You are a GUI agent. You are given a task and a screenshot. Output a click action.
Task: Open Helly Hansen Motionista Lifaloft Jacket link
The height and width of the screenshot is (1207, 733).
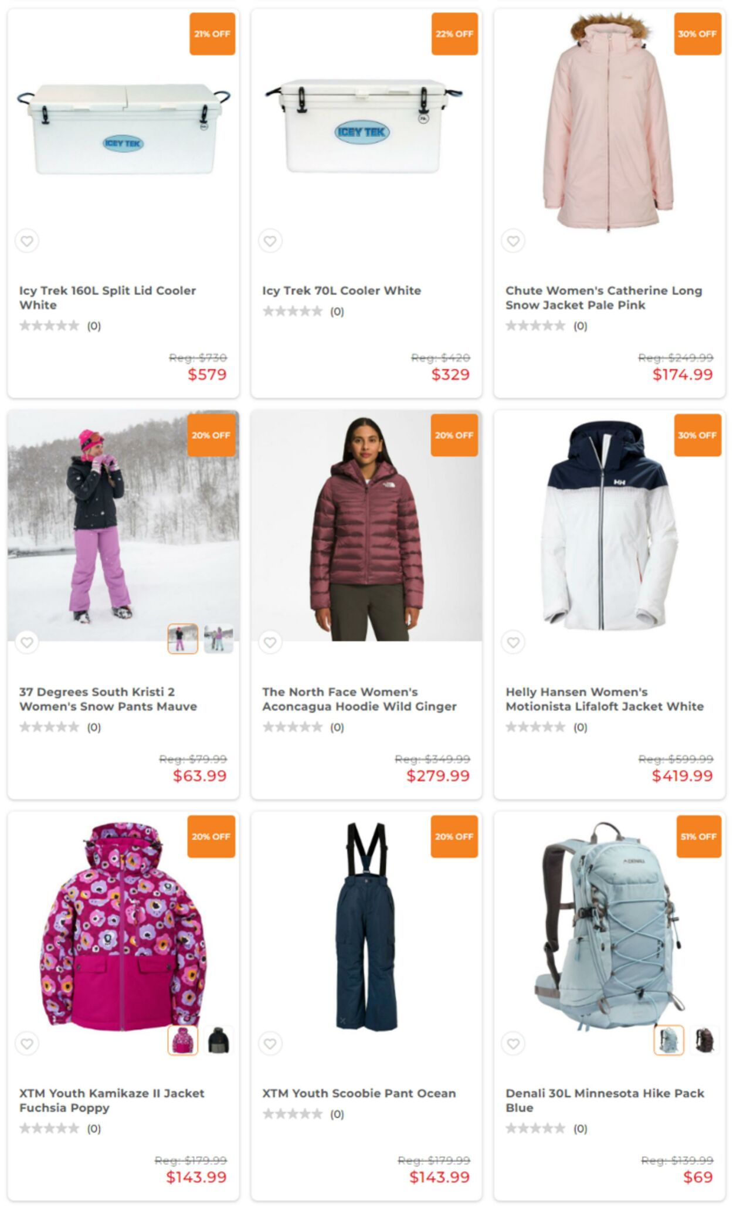click(605, 699)
